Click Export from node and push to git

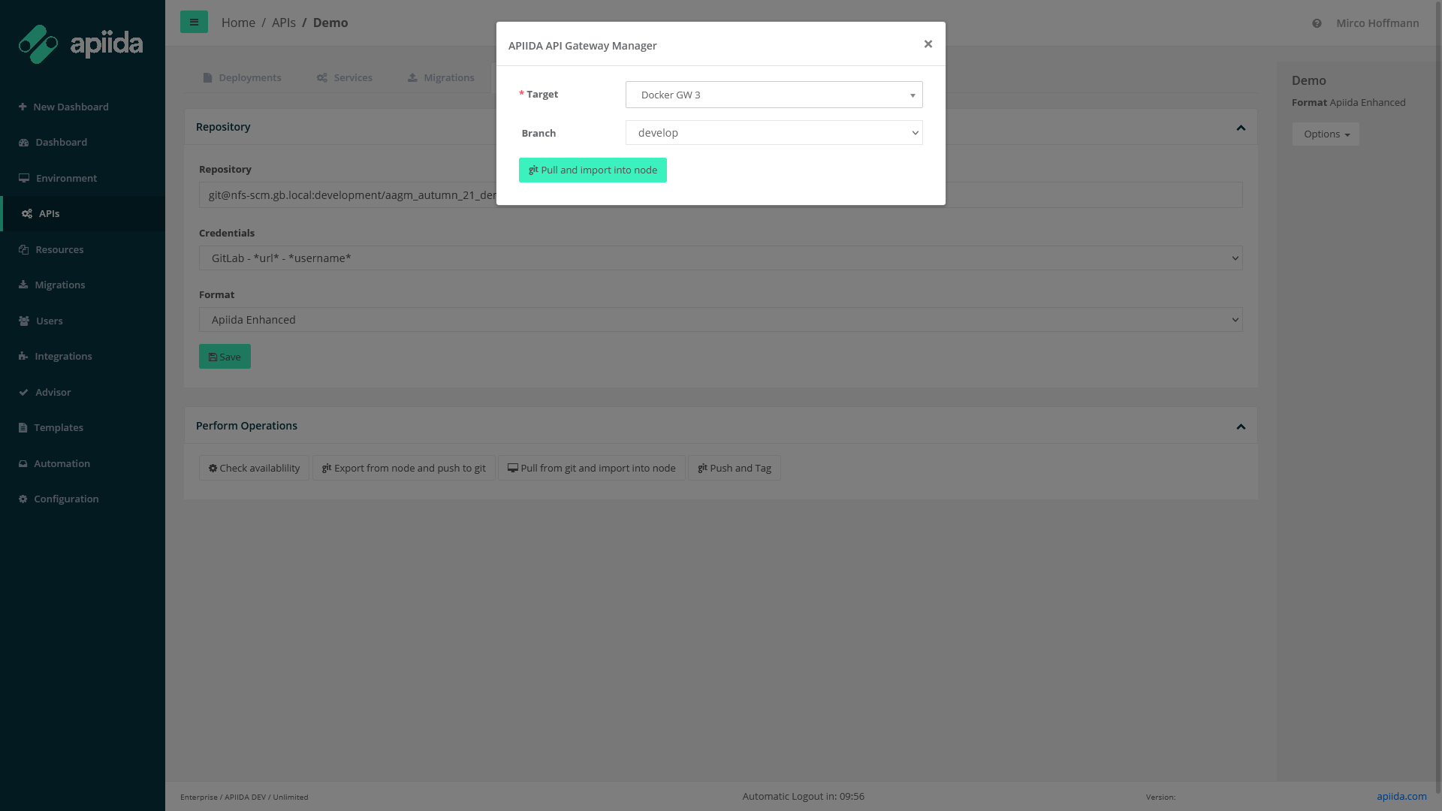click(x=403, y=468)
